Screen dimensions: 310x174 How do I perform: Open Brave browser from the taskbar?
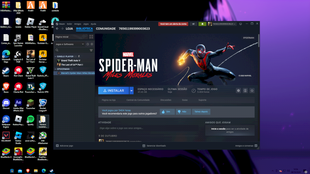click(x=28, y=171)
